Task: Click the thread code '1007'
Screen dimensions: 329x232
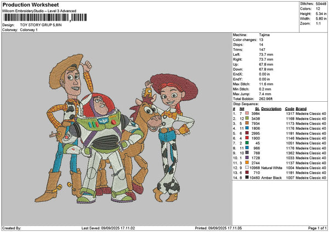Action: pos(290,178)
